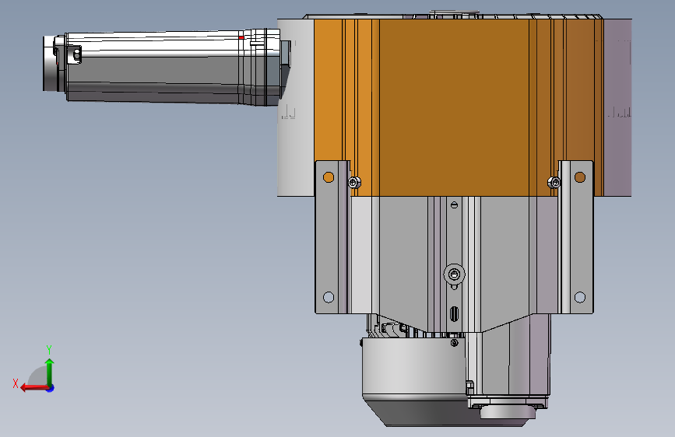Viewport: 675px width, 437px height.
Task: Pick the screw head beside the left bracket
Action: (x=354, y=183)
